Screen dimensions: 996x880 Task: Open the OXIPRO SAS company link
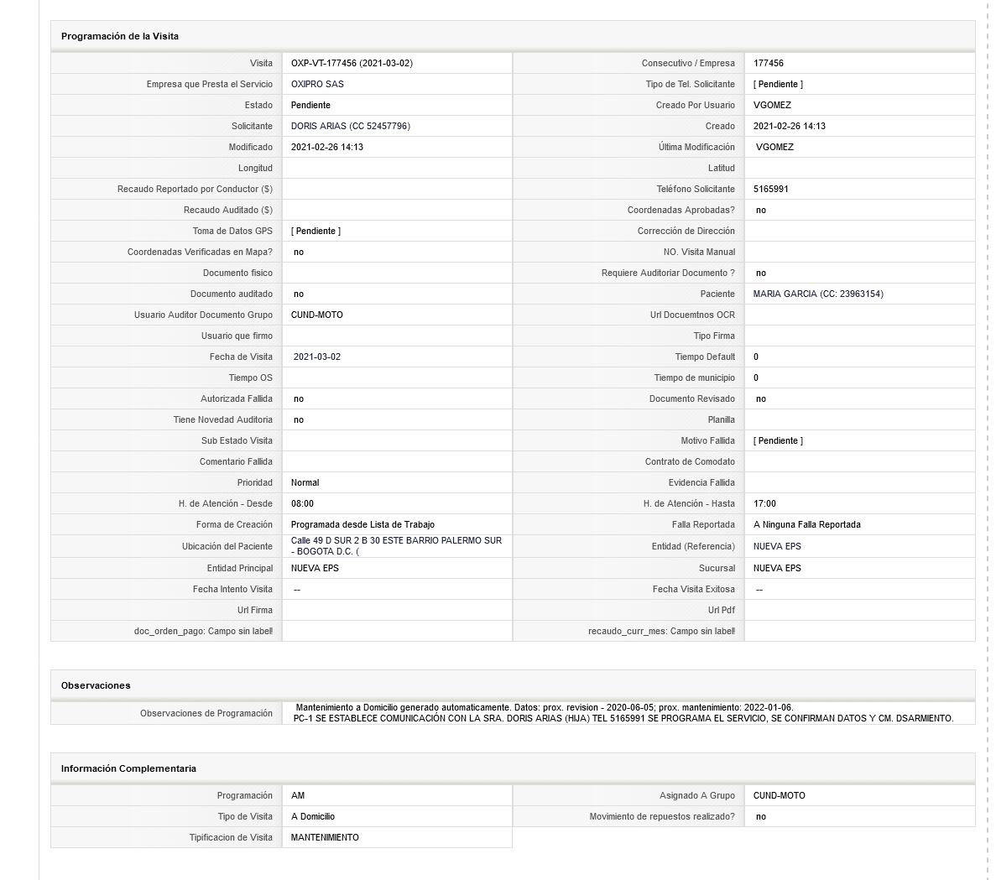pyautogui.click(x=317, y=85)
